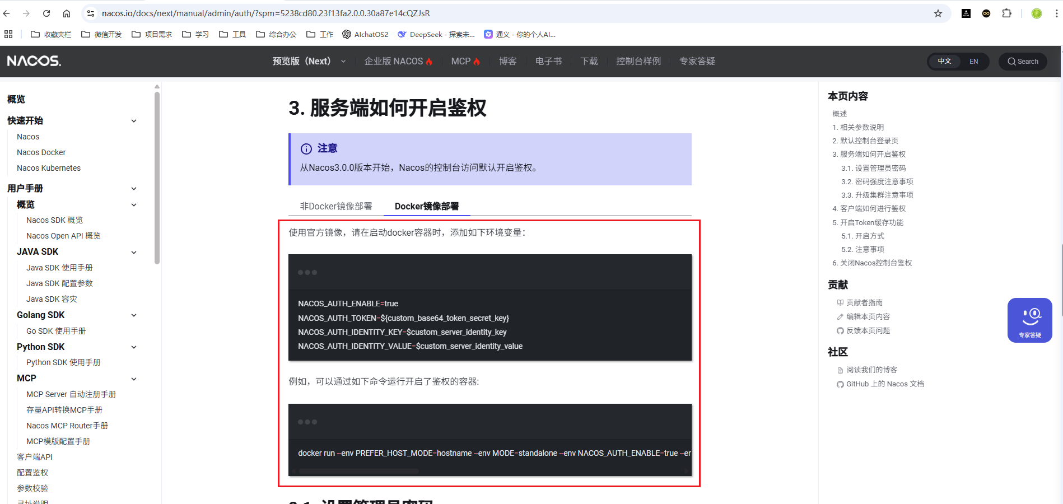Toggle the bookmark star for this page
The image size is (1063, 504).
pos(938,12)
